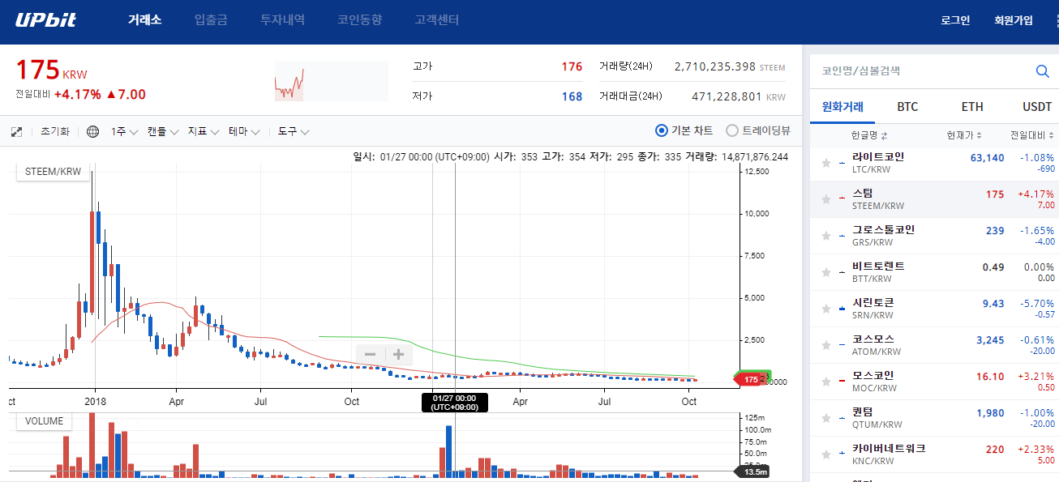Open the 도구 tools dropdown
The image size is (1059, 482).
pyautogui.click(x=294, y=131)
